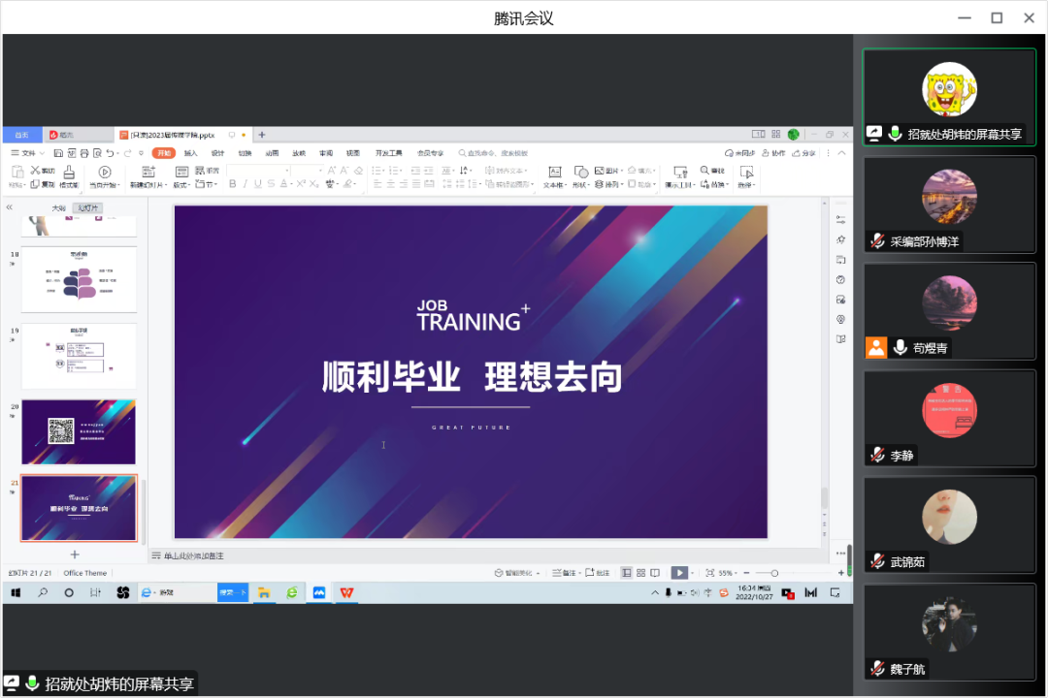This screenshot has width=1048, height=698.
Task: Select slide 20 thumbnail in the sidebar
Action: click(78, 431)
